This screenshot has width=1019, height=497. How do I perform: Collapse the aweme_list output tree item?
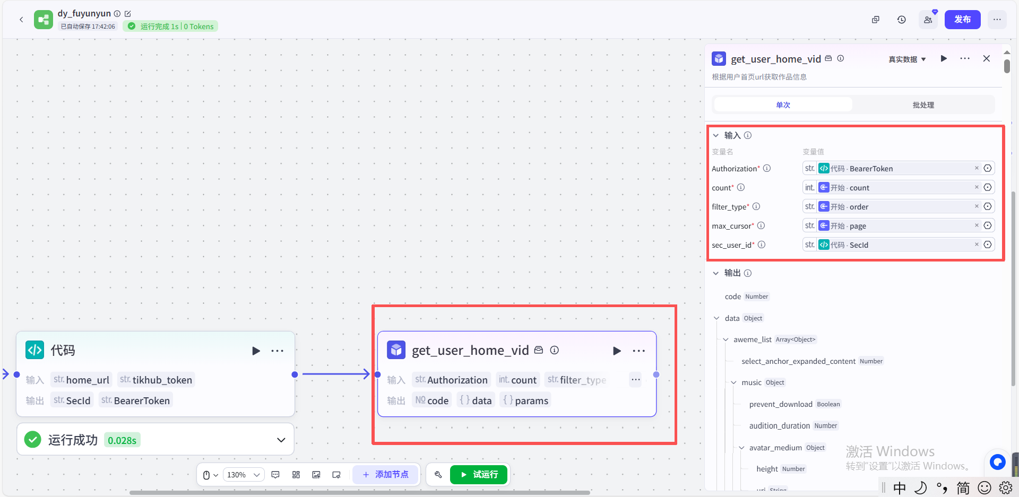coord(726,339)
